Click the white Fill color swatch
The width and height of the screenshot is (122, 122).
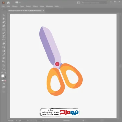[x=3, y=76]
